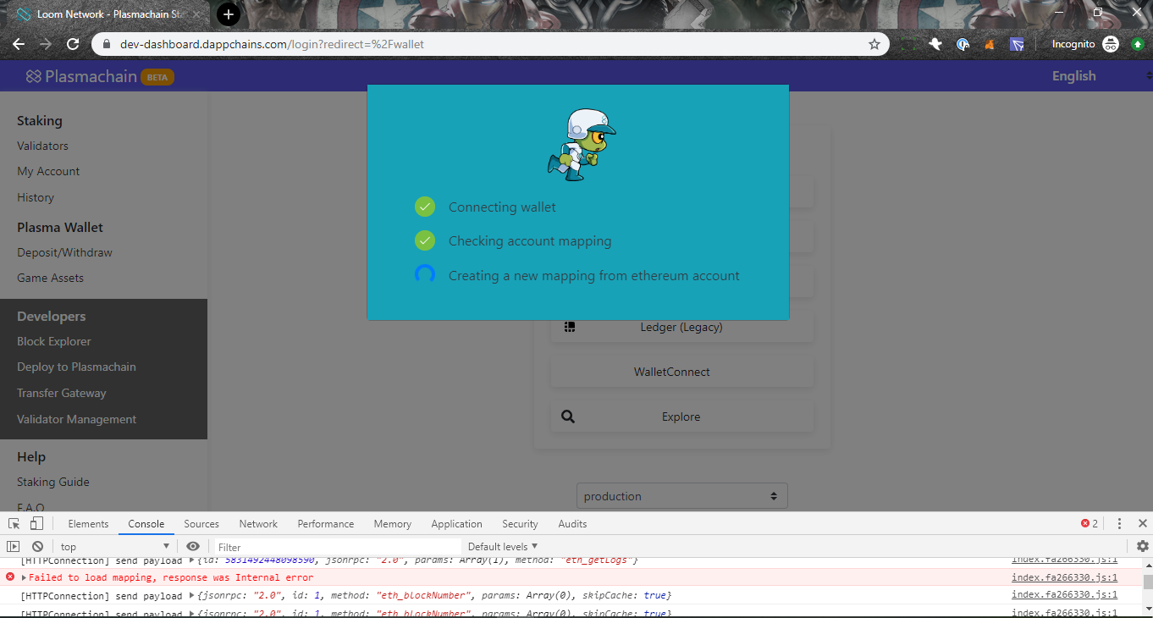Open the DevTools settings gear icon
Viewport: 1153px width, 618px height.
(1142, 546)
